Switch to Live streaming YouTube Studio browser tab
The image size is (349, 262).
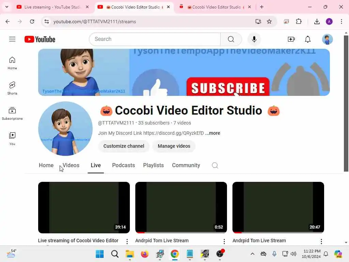[52, 7]
